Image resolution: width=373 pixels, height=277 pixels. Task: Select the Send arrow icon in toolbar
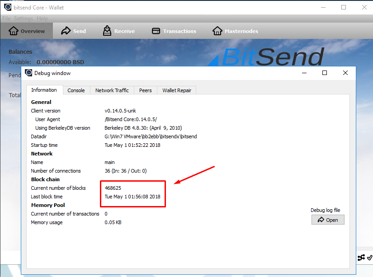[66, 31]
